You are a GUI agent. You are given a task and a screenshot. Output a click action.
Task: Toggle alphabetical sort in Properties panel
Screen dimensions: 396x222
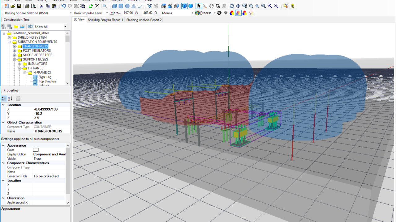pos(10,98)
